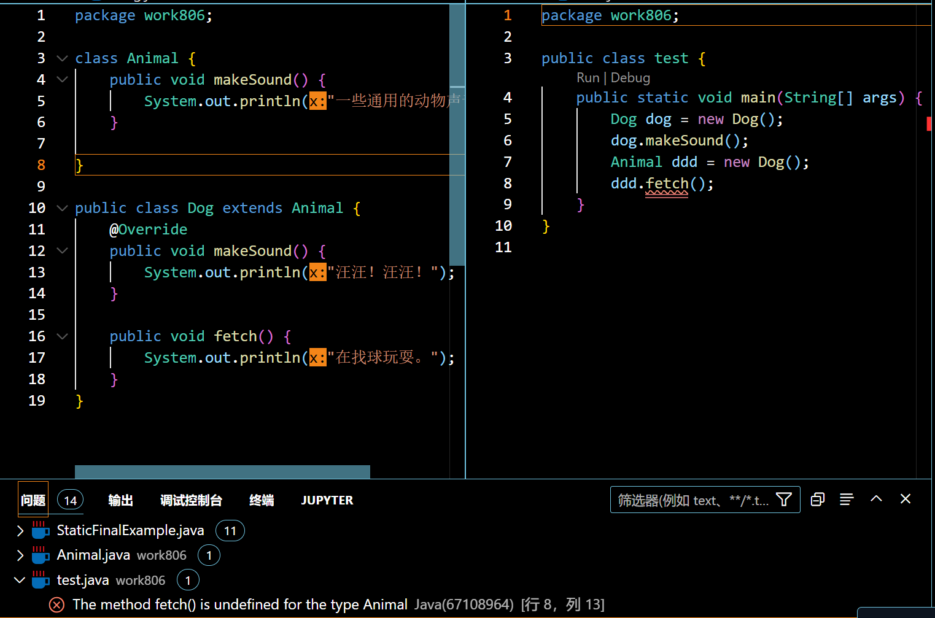This screenshot has height=618, width=935.
Task: Click 'Animal ddd' declaration on line 7
Action: click(654, 162)
